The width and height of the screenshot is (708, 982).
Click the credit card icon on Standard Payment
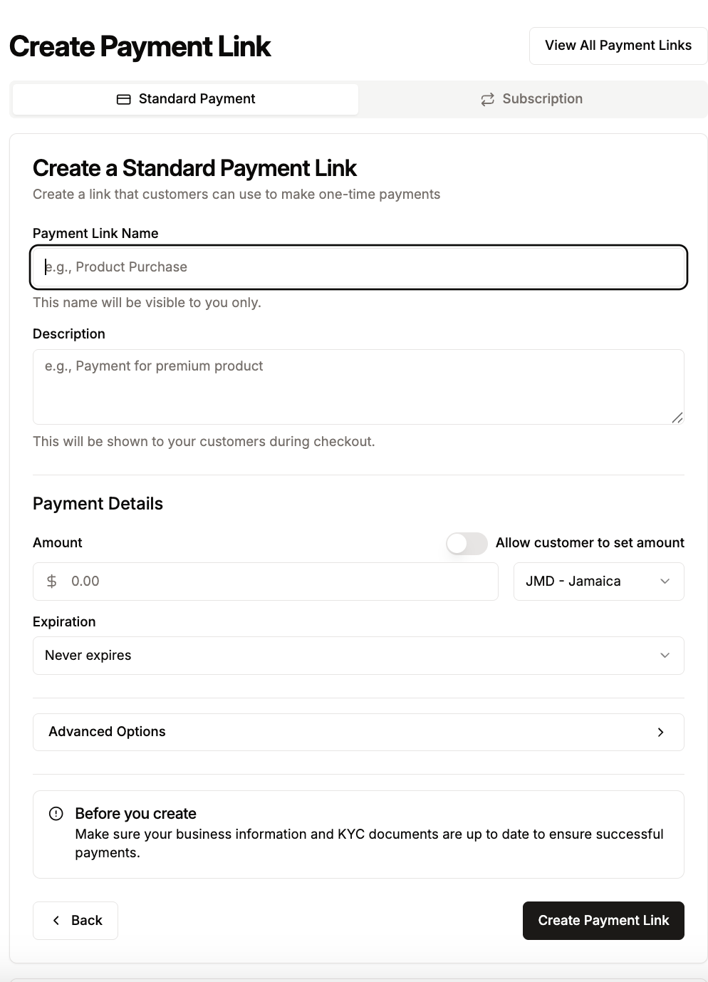point(124,100)
